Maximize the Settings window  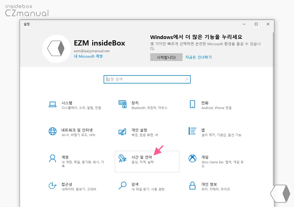pyautogui.click(x=256, y=24)
